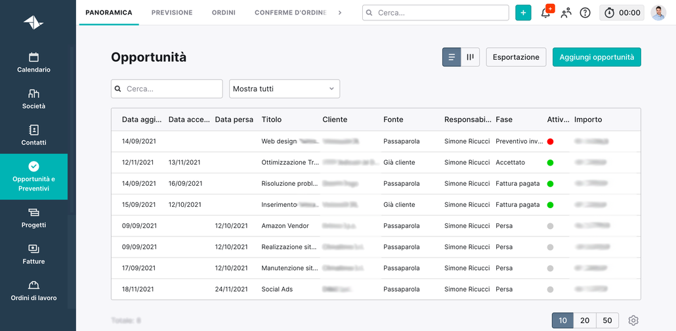The width and height of the screenshot is (676, 331).
Task: Sort by Importo column header
Action: [x=588, y=120]
